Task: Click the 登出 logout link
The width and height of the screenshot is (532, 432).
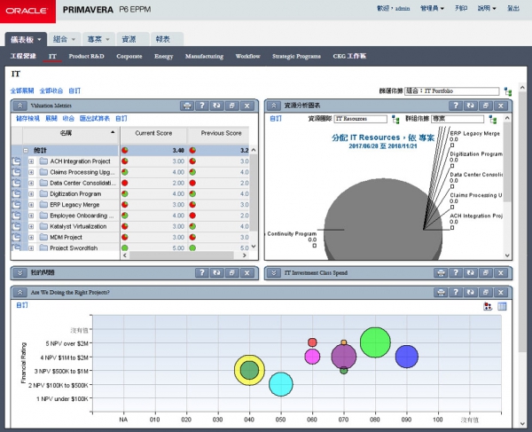Action: tap(513, 8)
